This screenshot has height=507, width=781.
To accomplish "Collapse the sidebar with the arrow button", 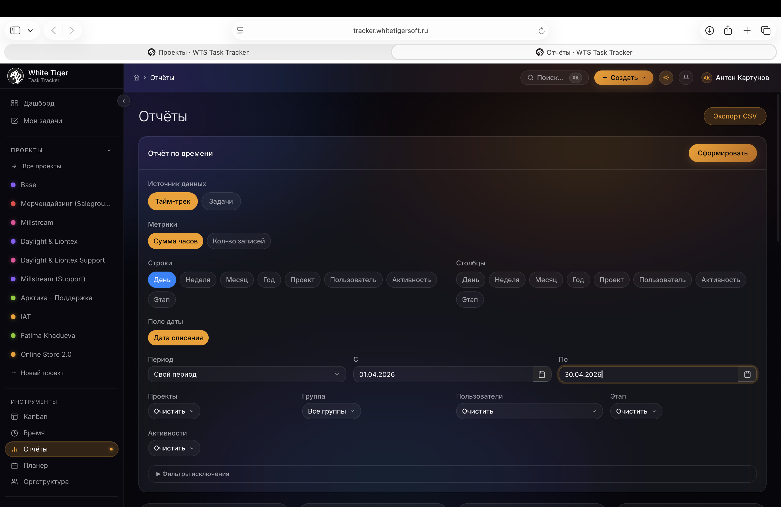I will tap(124, 101).
